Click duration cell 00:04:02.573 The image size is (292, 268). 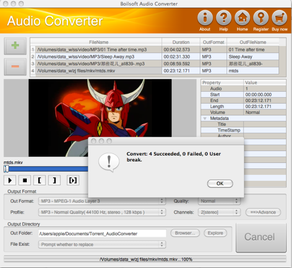[181, 50]
